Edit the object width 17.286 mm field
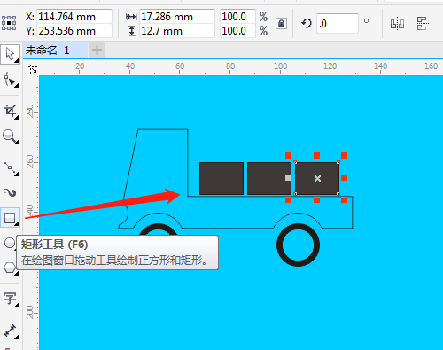 (177, 17)
